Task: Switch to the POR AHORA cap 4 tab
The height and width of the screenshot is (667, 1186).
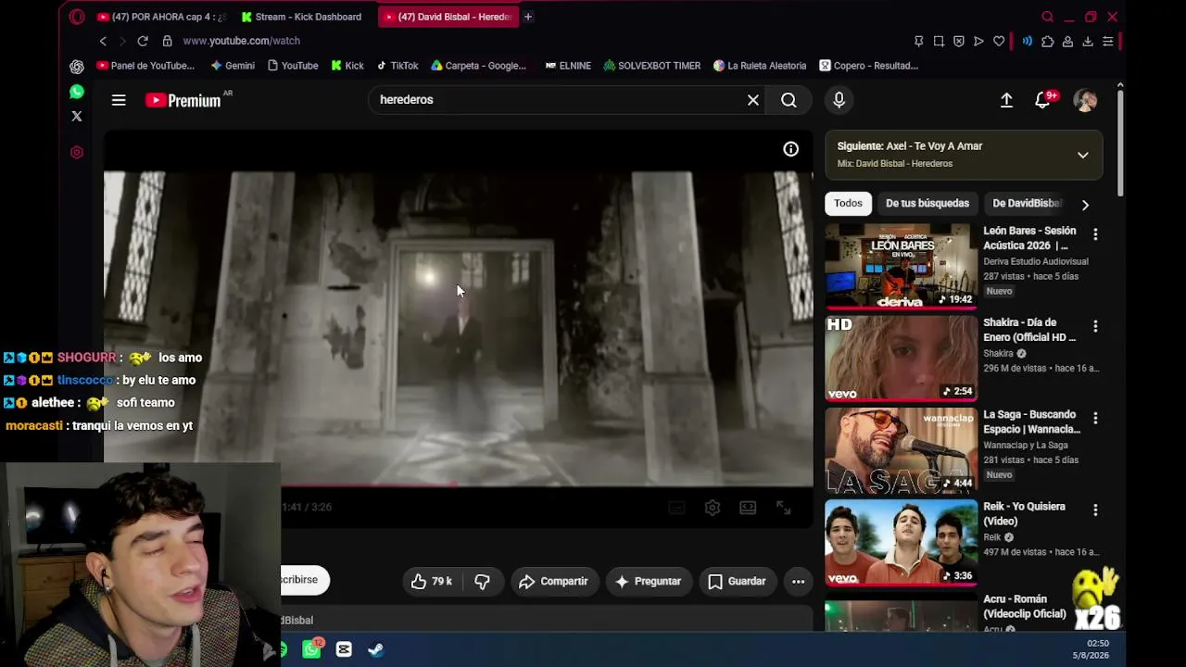Action: pyautogui.click(x=161, y=17)
